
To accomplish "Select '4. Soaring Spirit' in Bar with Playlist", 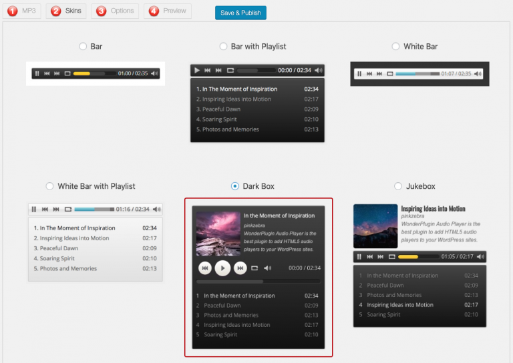I will 257,119.
